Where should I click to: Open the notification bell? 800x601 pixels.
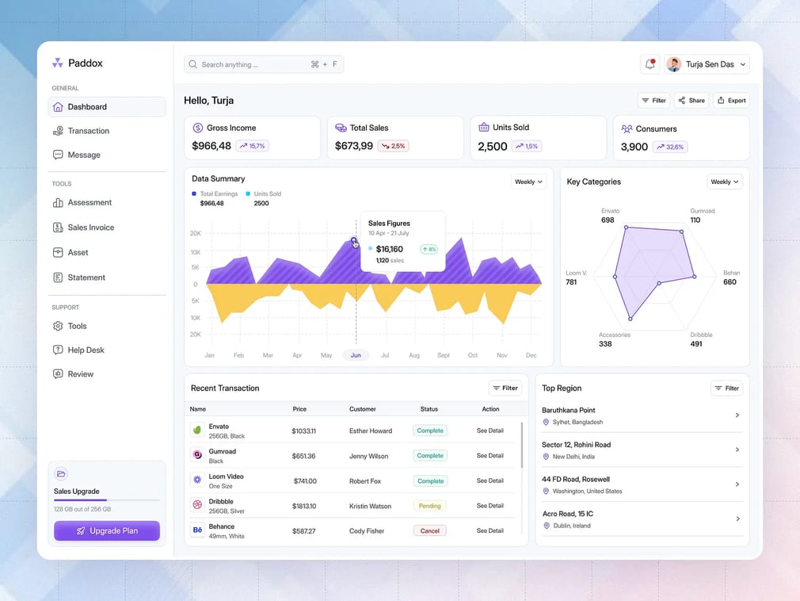650,64
